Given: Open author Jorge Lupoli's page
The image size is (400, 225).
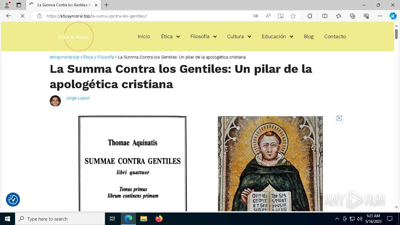Looking at the screenshot, I should [x=78, y=98].
